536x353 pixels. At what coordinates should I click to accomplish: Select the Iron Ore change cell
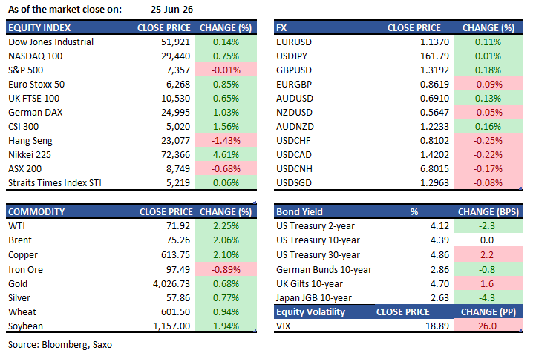pos(226,269)
